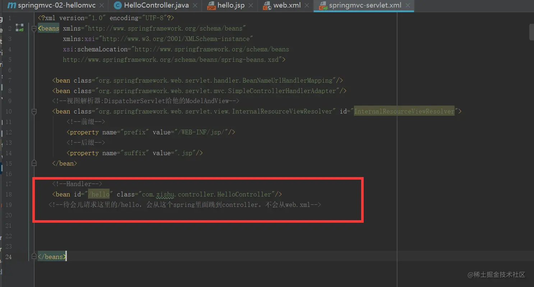
Task: Click the Java class icon on HelloController.java tab
Action: 117,5
